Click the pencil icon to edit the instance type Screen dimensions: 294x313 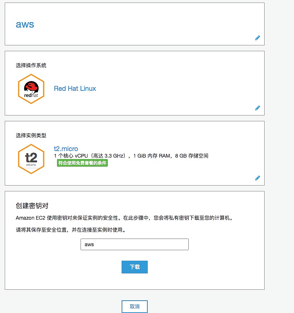tap(257, 178)
